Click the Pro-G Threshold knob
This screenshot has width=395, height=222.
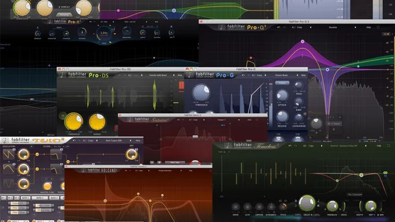pyautogui.click(x=201, y=93)
